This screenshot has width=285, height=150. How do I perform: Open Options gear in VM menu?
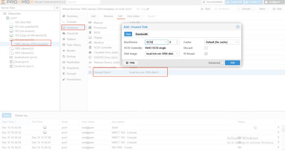[64, 39]
